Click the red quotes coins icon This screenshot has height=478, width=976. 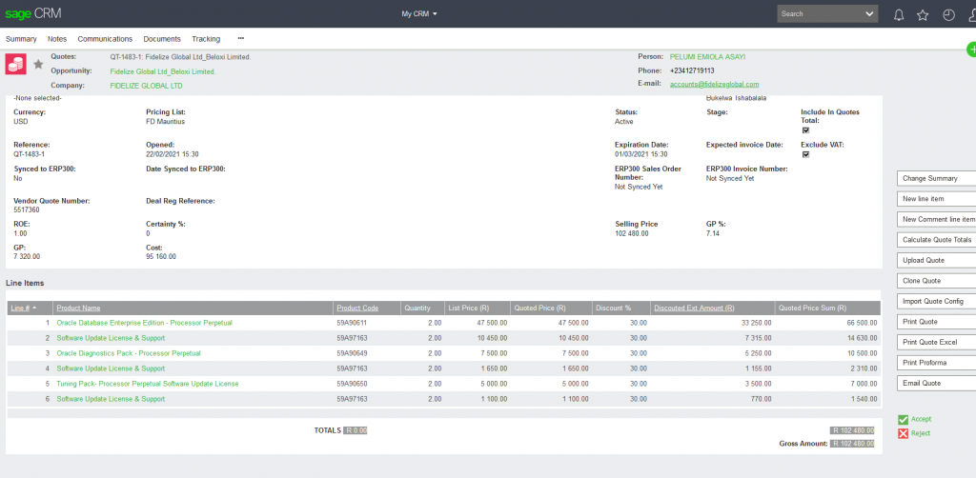pos(16,64)
